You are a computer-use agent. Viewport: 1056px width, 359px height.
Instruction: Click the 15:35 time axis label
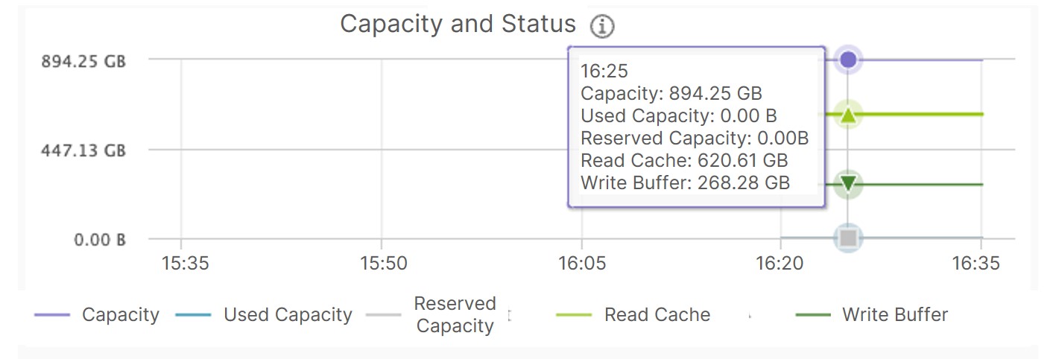click(181, 264)
